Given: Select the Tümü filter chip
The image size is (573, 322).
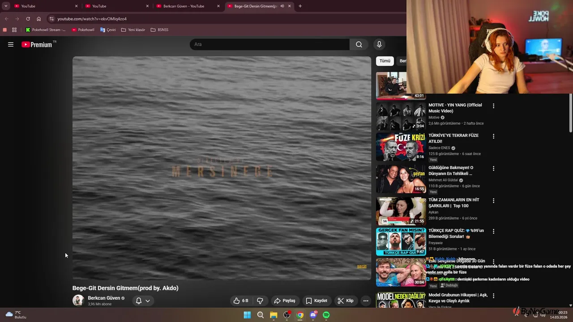Looking at the screenshot, I should (x=385, y=61).
